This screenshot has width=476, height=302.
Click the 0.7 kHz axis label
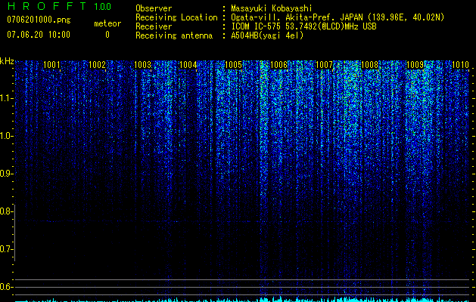[x=6, y=249]
